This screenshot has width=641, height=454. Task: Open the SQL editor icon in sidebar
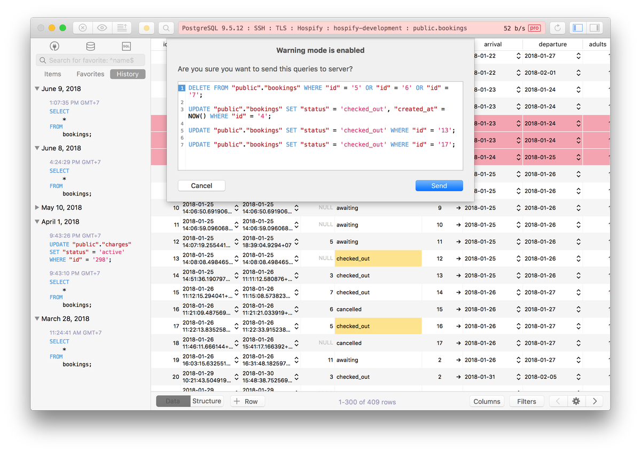pos(126,46)
